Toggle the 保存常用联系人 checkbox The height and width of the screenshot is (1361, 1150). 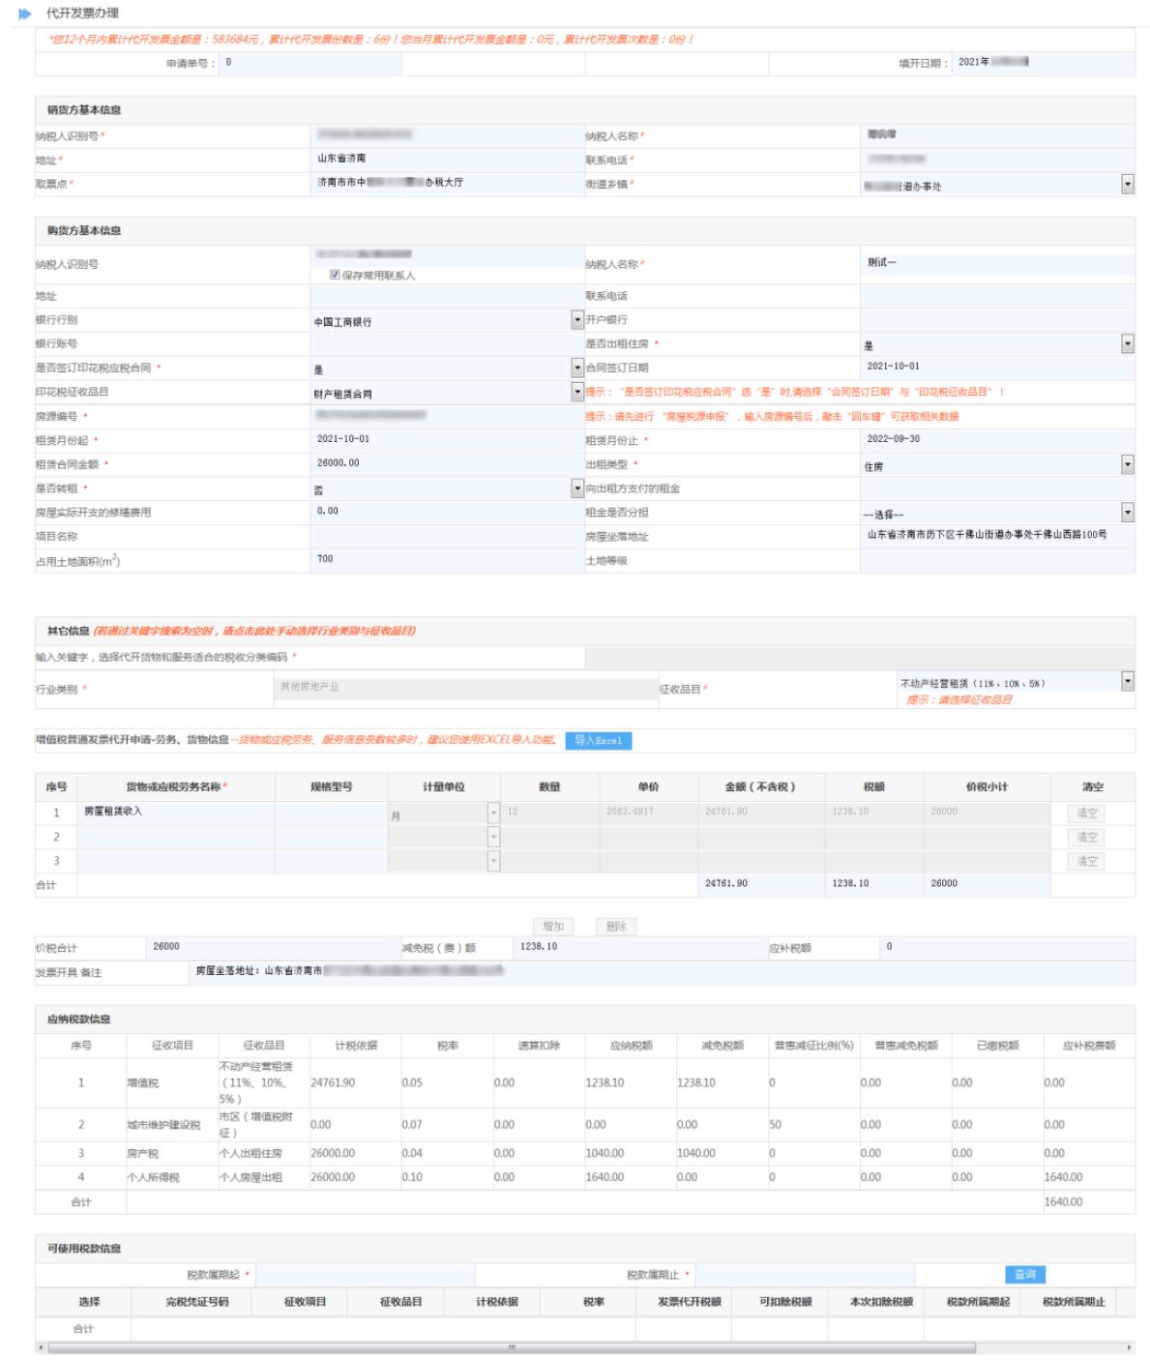(x=335, y=275)
